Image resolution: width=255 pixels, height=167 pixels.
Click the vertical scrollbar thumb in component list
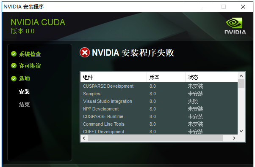click(x=241, y=84)
